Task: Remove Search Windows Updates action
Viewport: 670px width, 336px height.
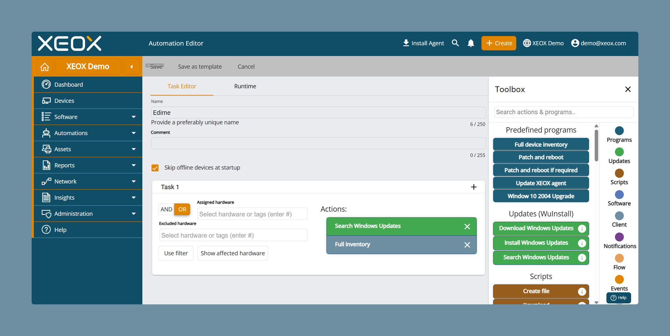Action: click(467, 226)
